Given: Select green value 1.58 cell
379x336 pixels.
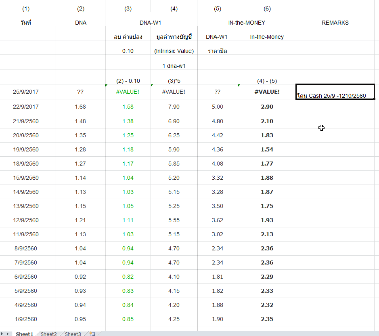Looking at the screenshot, I should pos(128,107).
